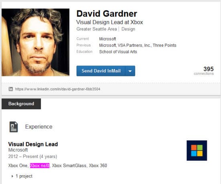Open the profile URL link
The image size is (221, 184).
(58, 89)
